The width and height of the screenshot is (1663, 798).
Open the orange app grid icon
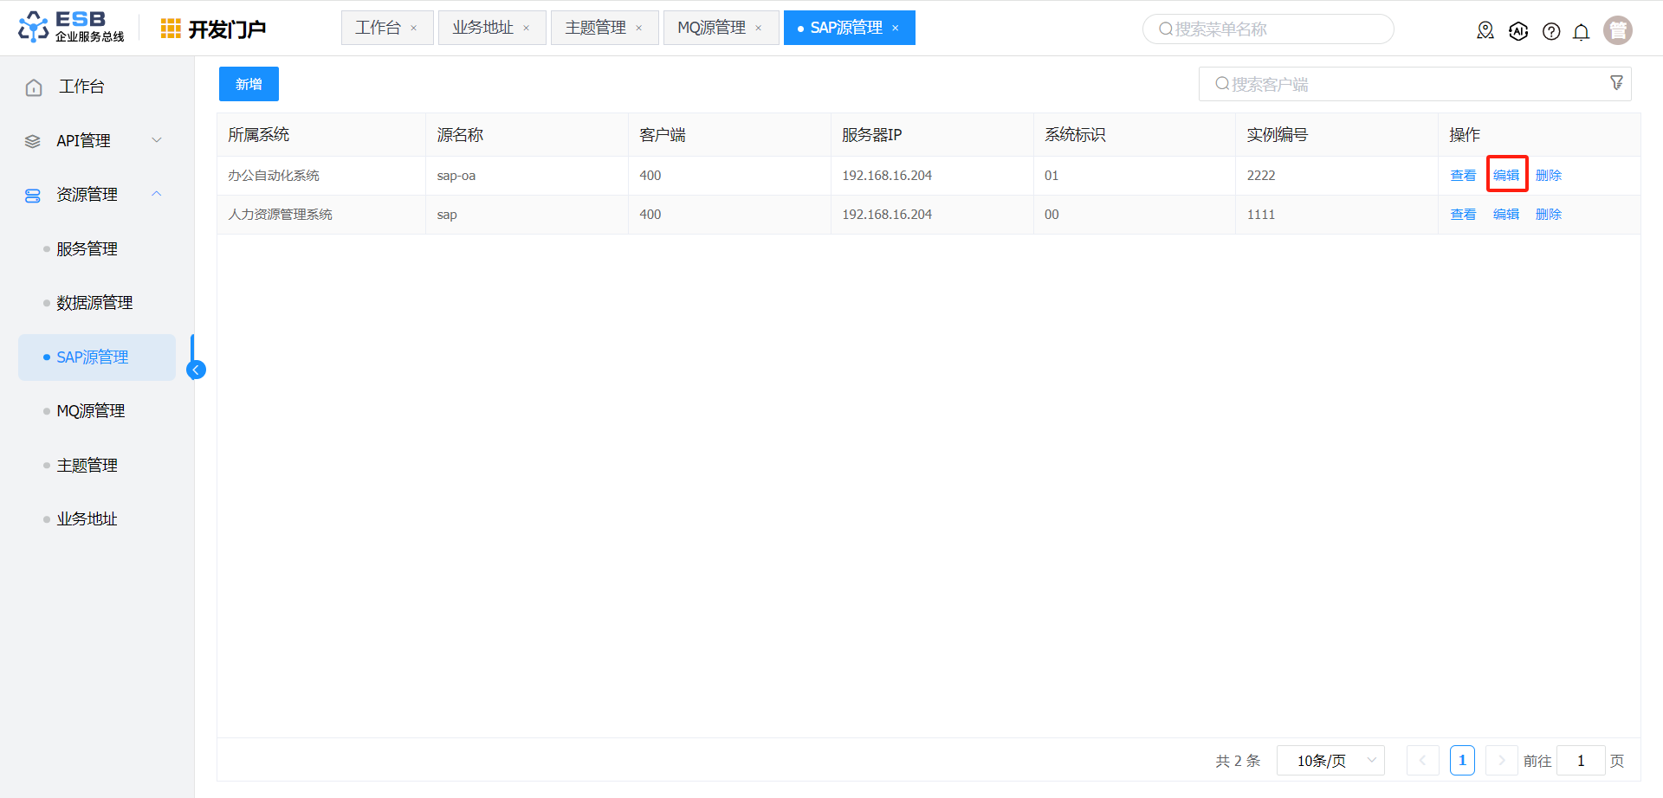click(x=171, y=29)
